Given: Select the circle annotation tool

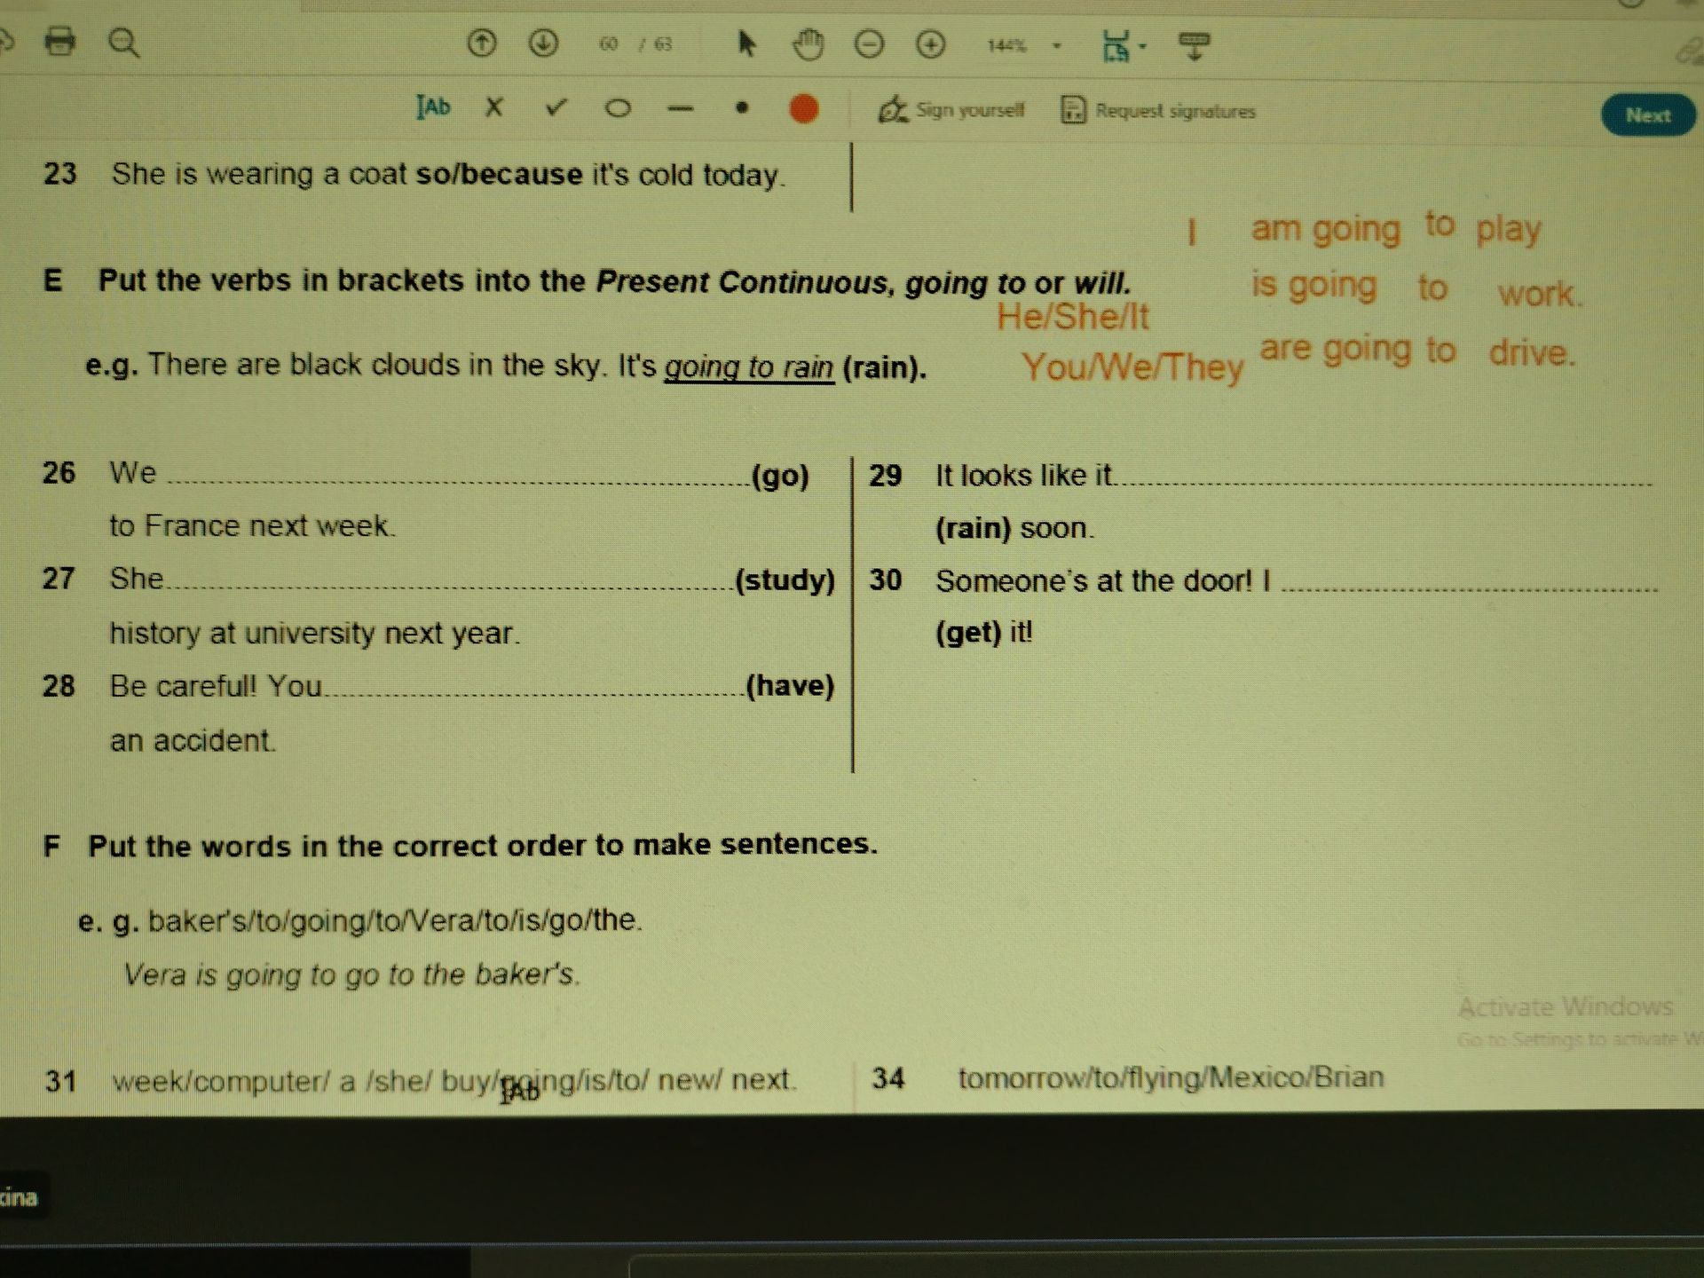Looking at the screenshot, I should pyautogui.click(x=618, y=108).
